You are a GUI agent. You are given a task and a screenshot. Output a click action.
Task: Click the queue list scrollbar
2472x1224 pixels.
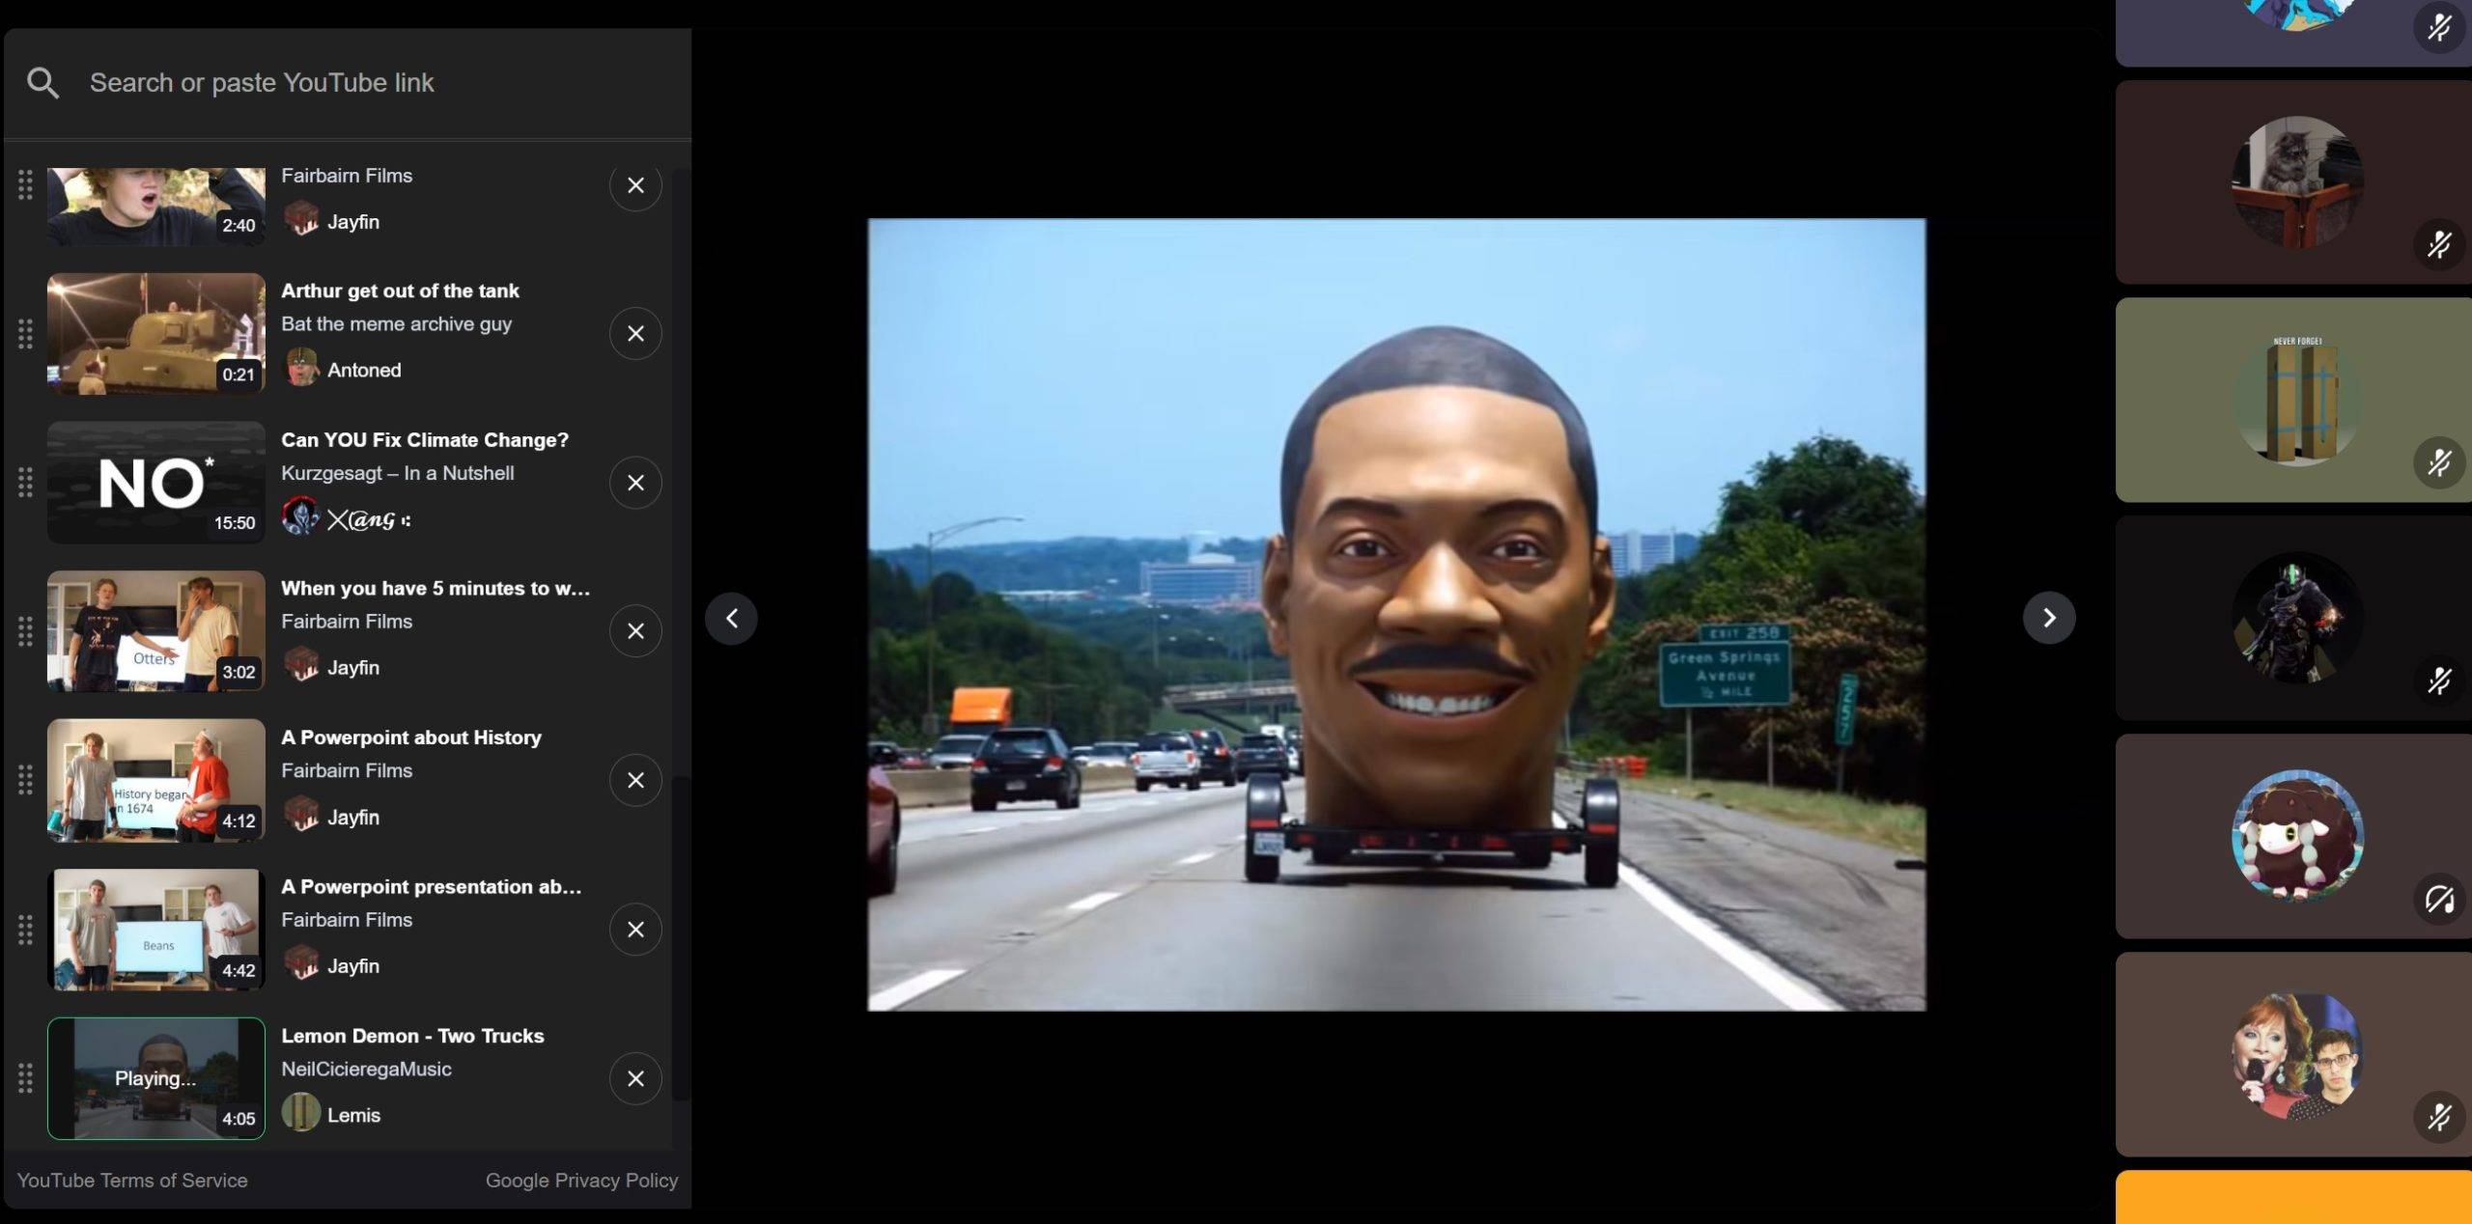tap(681, 938)
